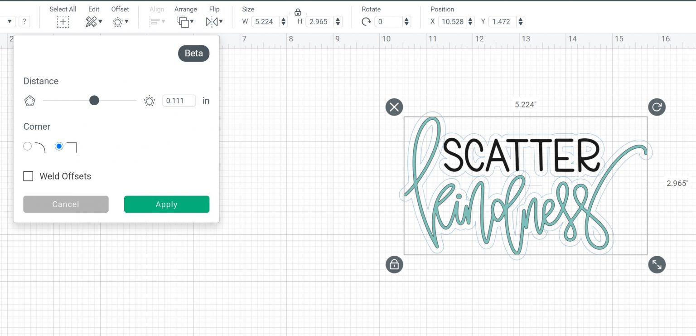Cancel the offset dialog
696x336 pixels.
point(65,204)
